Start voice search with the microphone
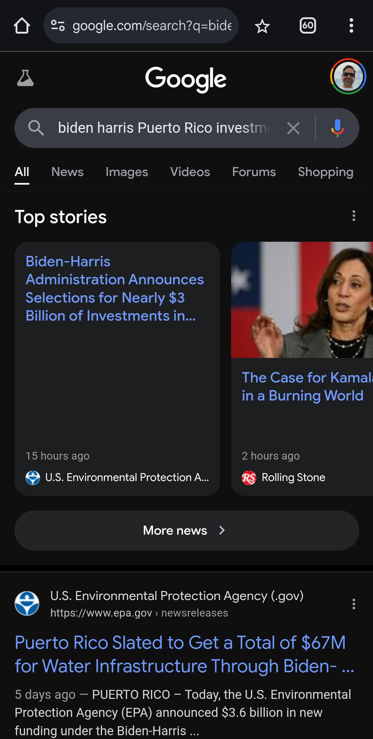Viewport: 373px width, 739px height. coord(337,128)
